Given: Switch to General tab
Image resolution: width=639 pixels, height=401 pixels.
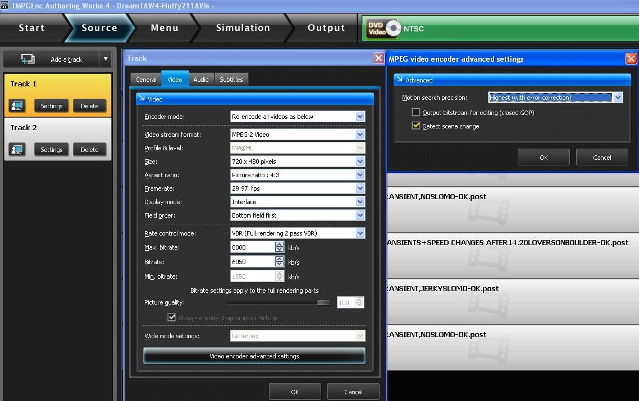Looking at the screenshot, I should point(146,80).
